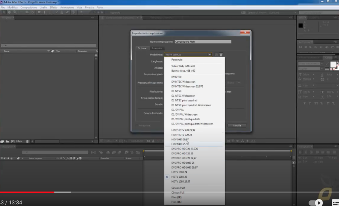Select the Hand tool

[9, 12]
